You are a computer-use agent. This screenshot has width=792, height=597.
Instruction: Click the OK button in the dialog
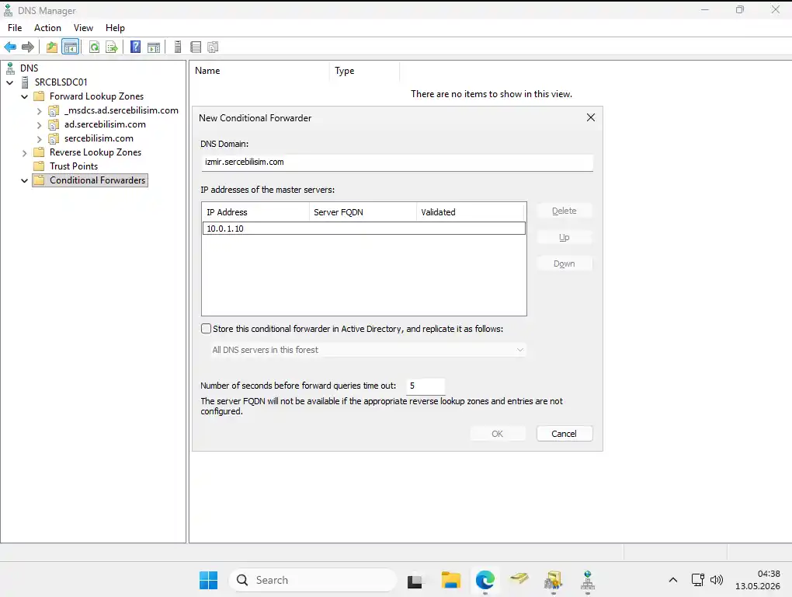coord(498,434)
